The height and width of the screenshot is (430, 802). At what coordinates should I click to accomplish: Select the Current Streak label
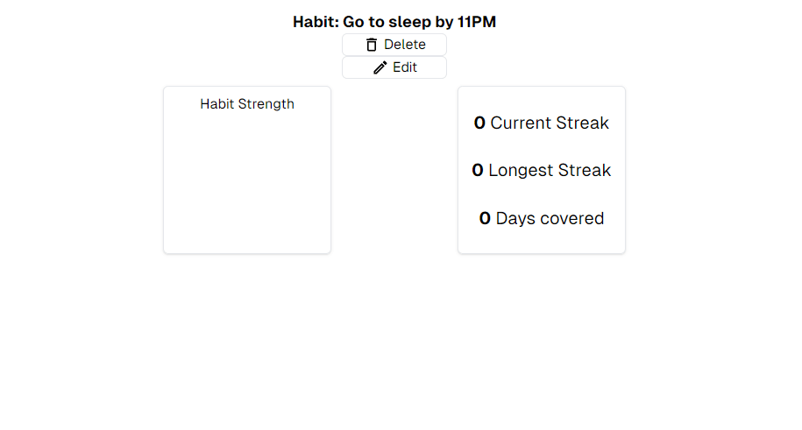click(x=550, y=123)
